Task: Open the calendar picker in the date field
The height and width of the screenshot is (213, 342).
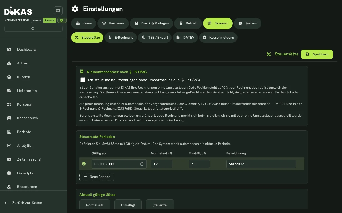Action: click(x=142, y=164)
